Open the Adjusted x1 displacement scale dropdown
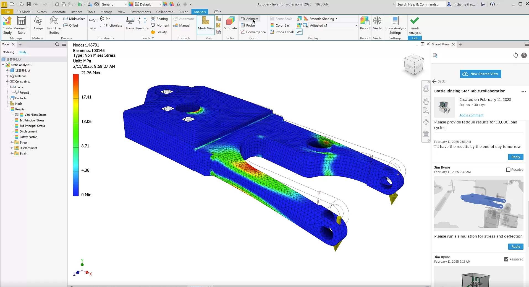Image resolution: width=529 pixels, height=287 pixels. coord(355,25)
